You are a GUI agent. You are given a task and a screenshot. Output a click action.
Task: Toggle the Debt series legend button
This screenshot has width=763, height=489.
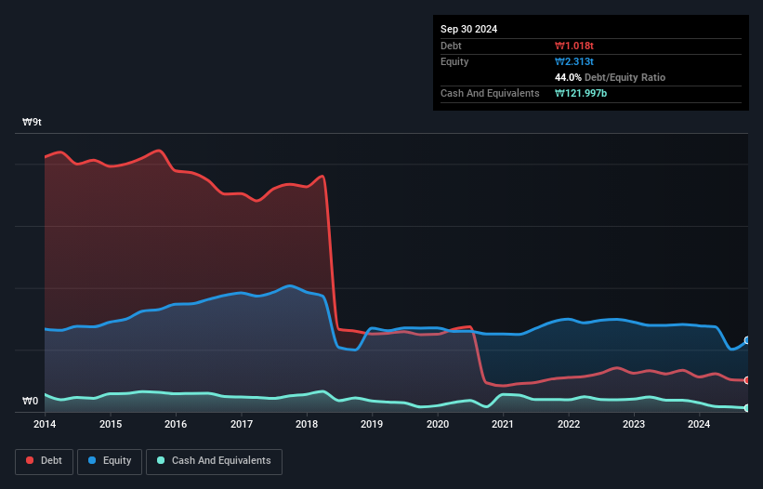pyautogui.click(x=45, y=461)
